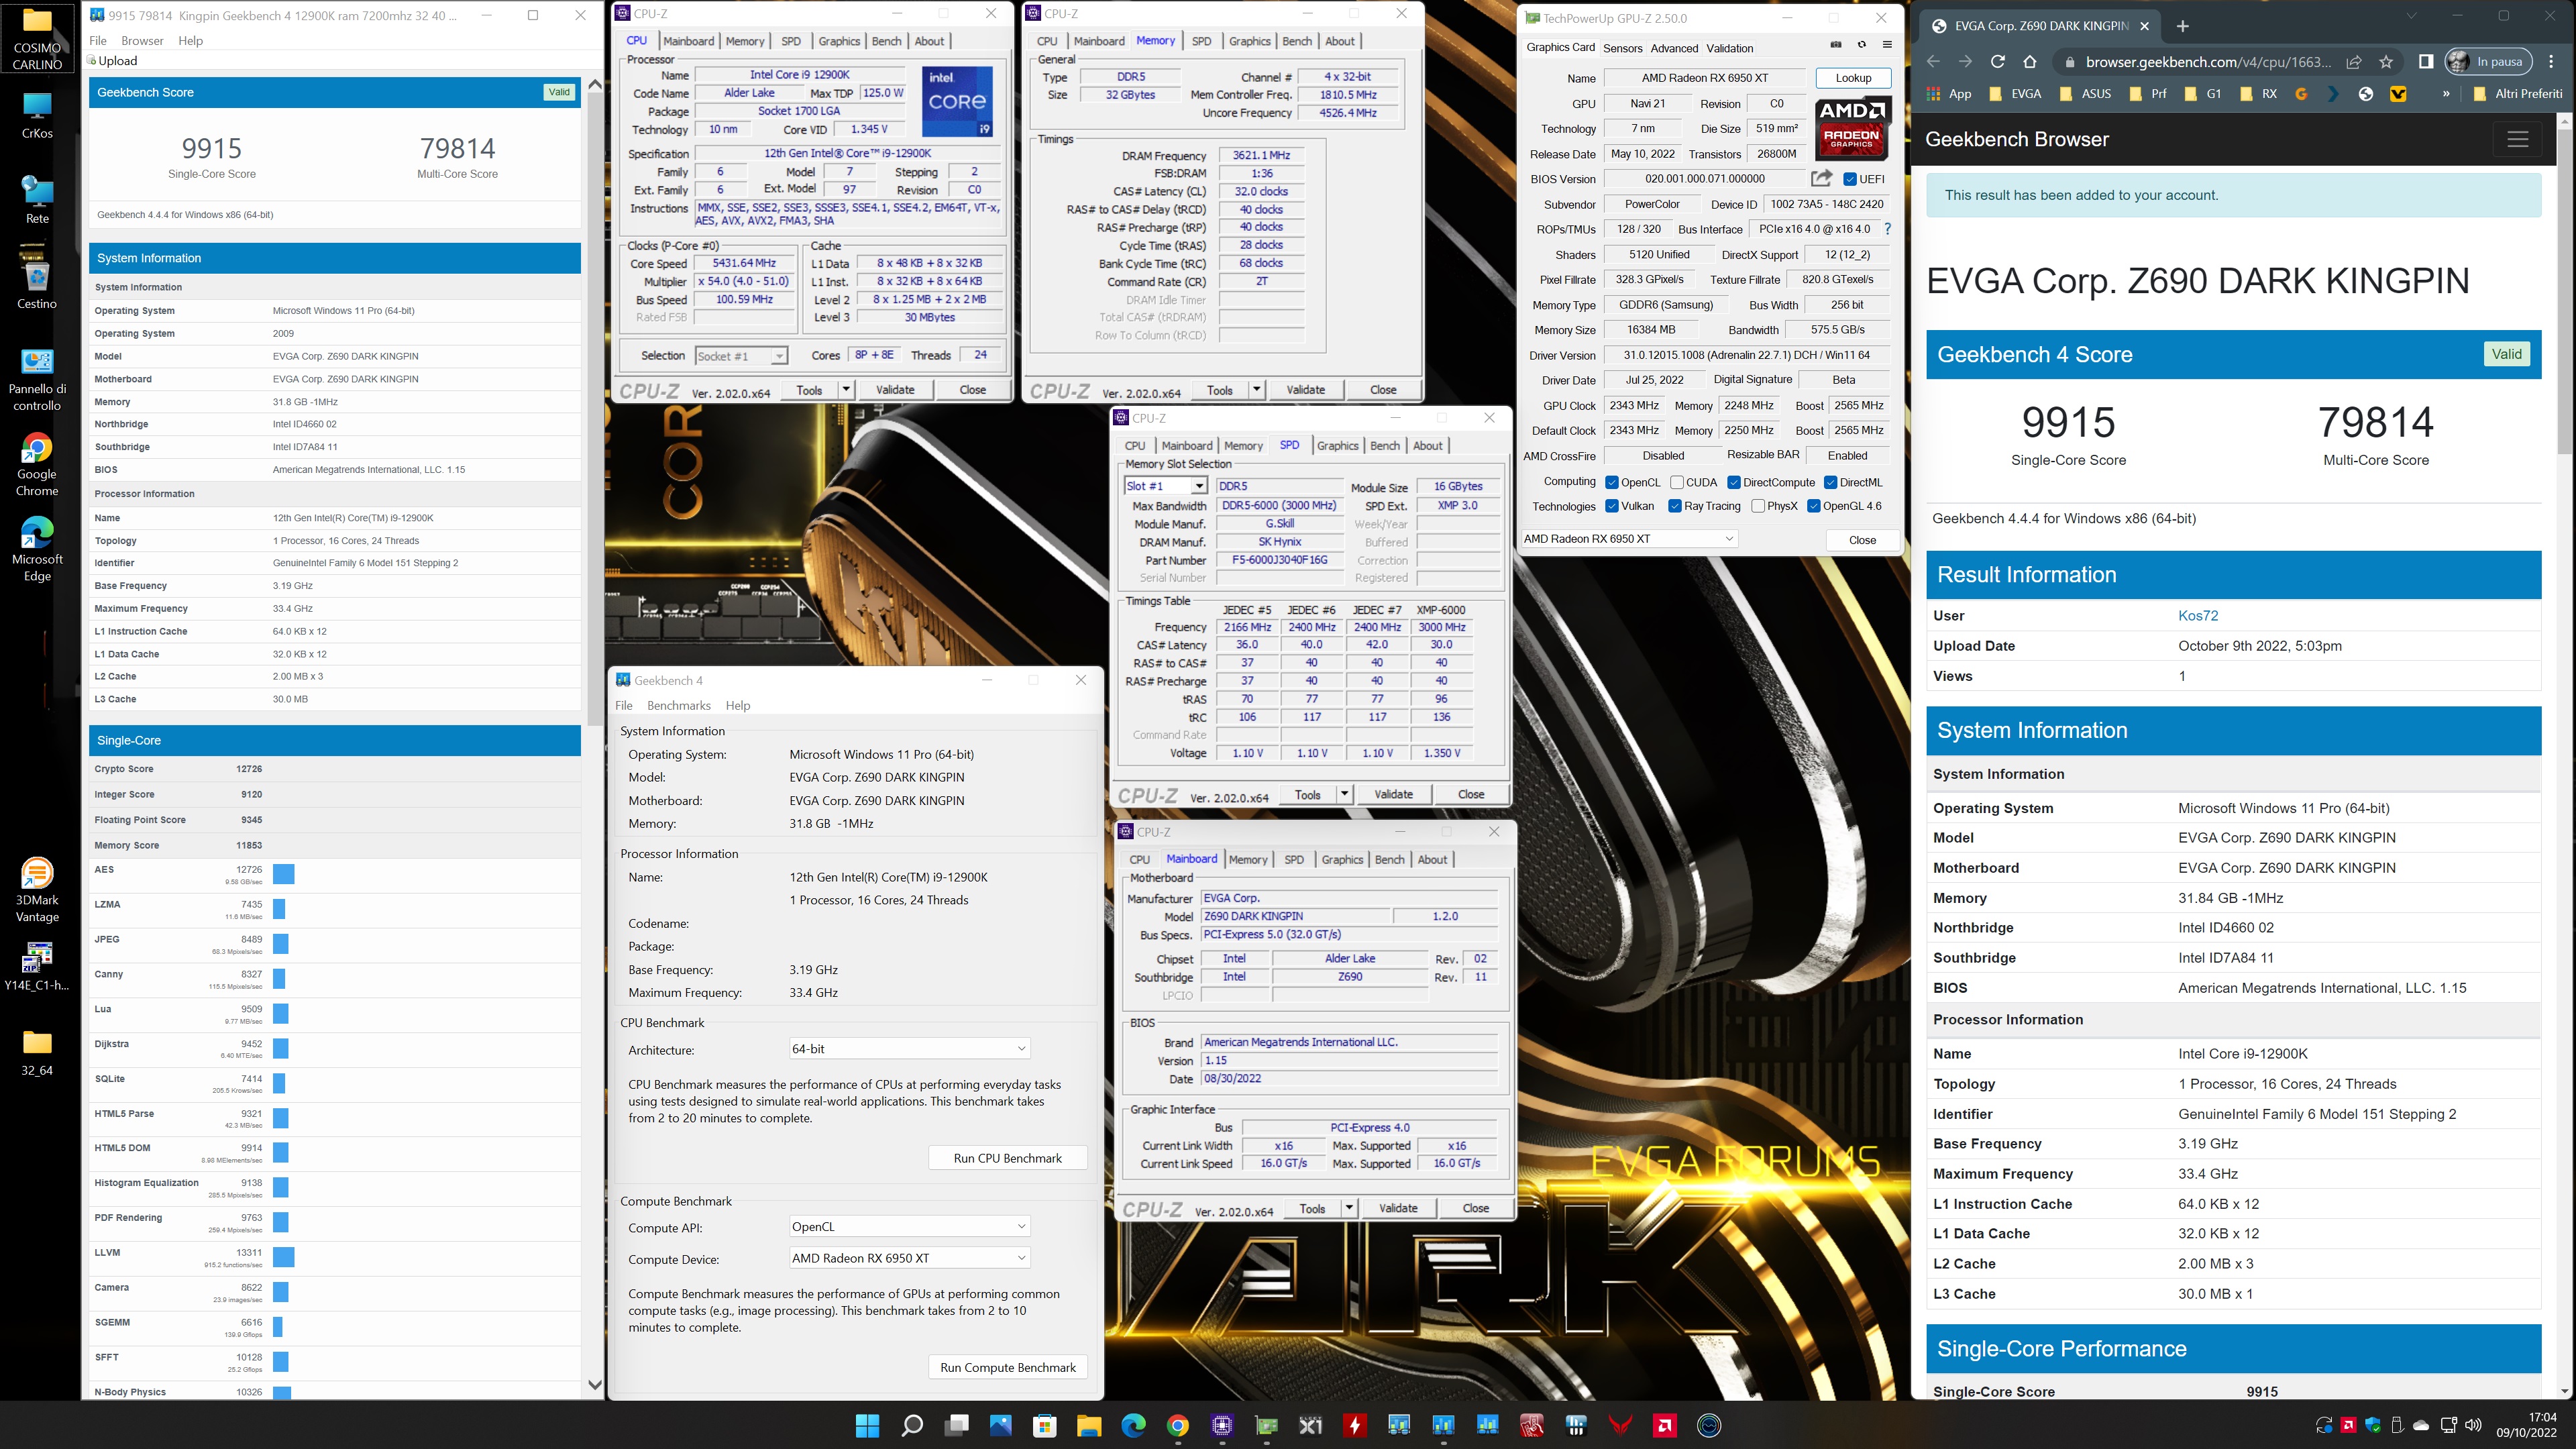
Task: Export BIOS using GPU-Z share icon
Action: coord(1821,178)
